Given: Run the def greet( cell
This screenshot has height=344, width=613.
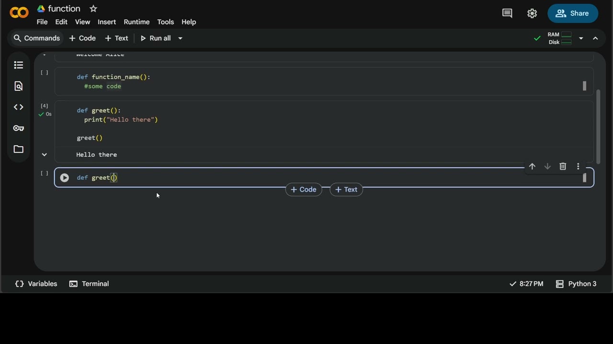Looking at the screenshot, I should 64,178.
